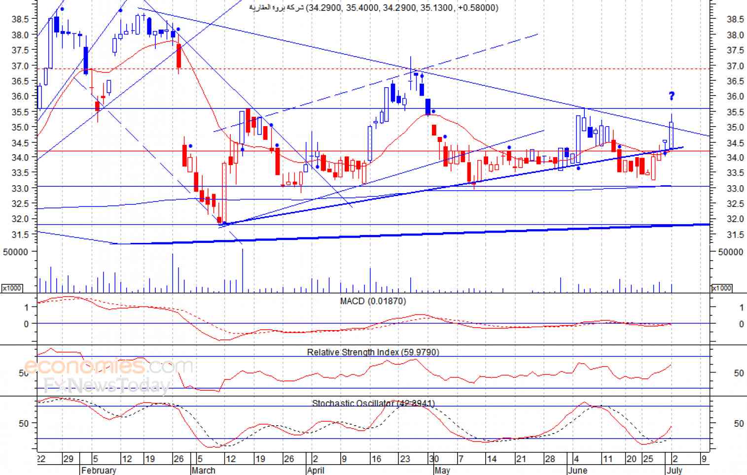Click the economies.com watermark logo
The height and width of the screenshot is (475, 747).
click(108, 367)
